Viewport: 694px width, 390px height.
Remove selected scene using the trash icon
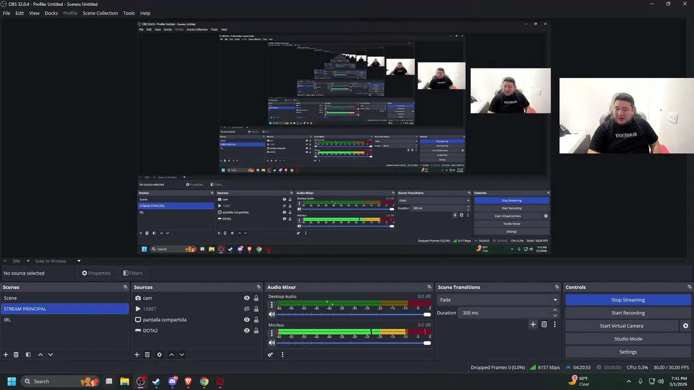(16, 354)
